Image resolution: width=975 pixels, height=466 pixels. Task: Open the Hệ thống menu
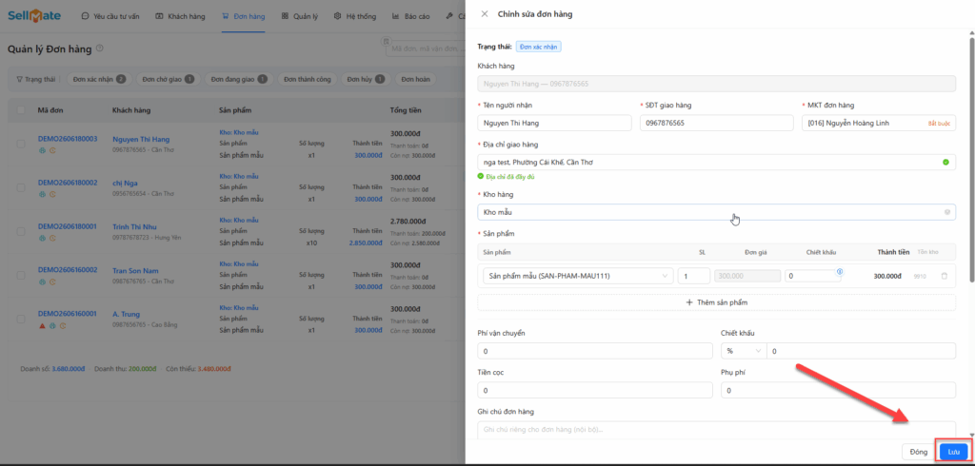click(x=355, y=16)
